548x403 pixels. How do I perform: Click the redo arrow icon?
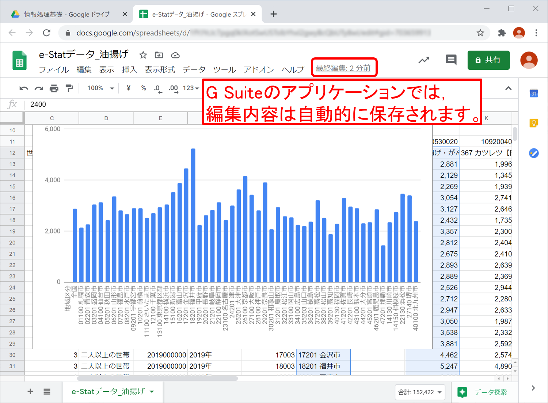(39, 88)
